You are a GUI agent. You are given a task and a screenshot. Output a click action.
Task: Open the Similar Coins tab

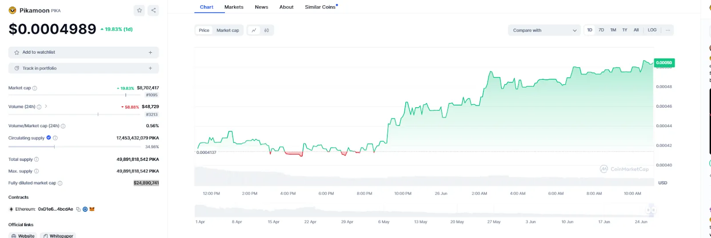(320, 7)
